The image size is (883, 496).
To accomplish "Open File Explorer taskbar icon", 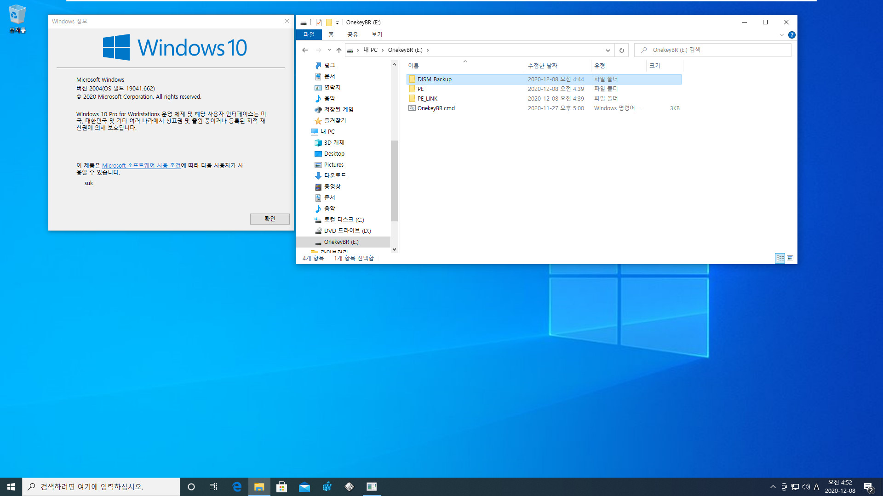I will point(259,487).
